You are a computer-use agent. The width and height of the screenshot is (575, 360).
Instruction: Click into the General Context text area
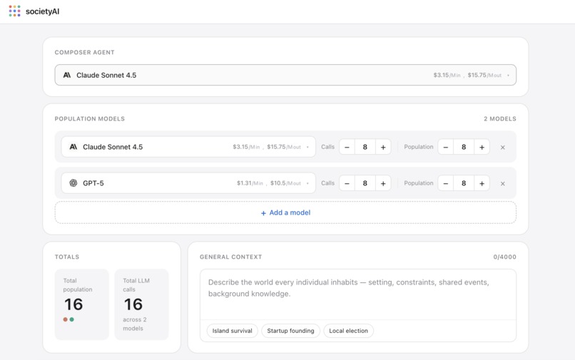(358, 294)
